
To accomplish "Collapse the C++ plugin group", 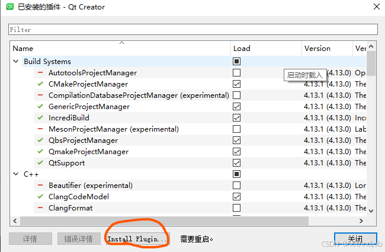I will click(x=16, y=174).
